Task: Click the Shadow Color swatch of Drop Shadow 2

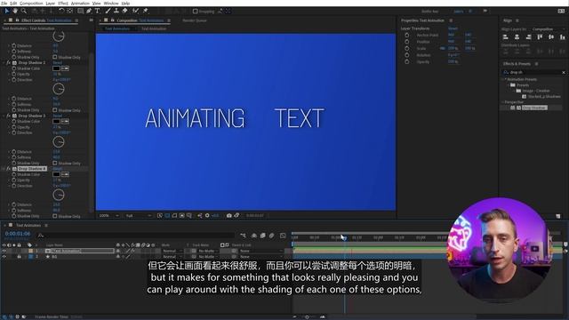Action: coord(56,68)
